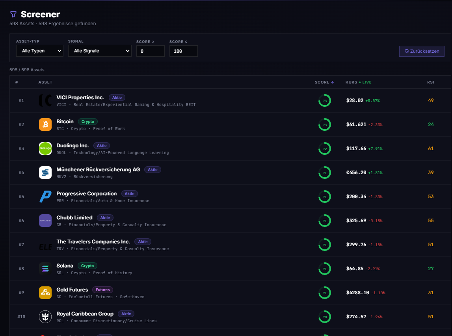The image size is (452, 336).
Task: Sort by the SCORE column header
Action: point(324,82)
